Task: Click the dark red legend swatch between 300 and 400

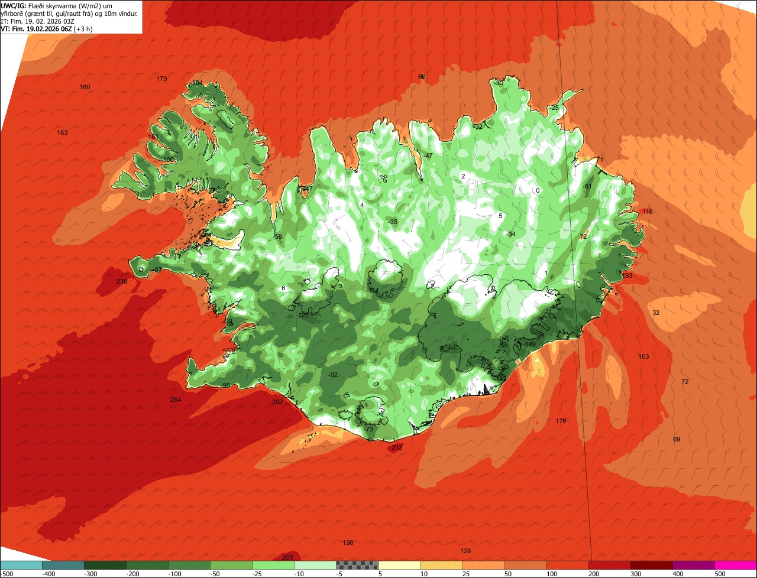Action: [651, 565]
